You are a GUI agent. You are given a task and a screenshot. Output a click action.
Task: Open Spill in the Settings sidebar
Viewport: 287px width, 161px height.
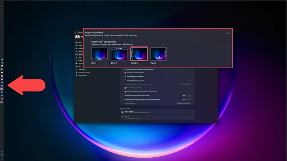[x=79, y=66]
